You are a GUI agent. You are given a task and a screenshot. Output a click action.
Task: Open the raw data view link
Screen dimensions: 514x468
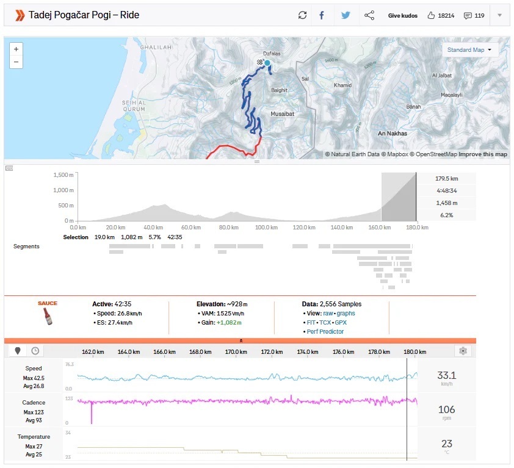[x=328, y=313]
